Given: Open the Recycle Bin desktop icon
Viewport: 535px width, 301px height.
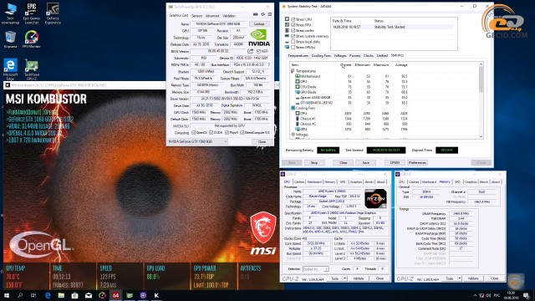Looking at the screenshot, I should coord(10,39).
